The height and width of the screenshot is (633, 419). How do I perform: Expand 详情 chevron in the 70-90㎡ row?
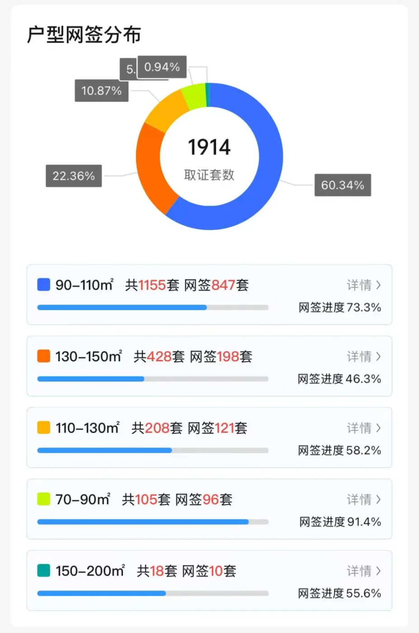[x=378, y=500]
